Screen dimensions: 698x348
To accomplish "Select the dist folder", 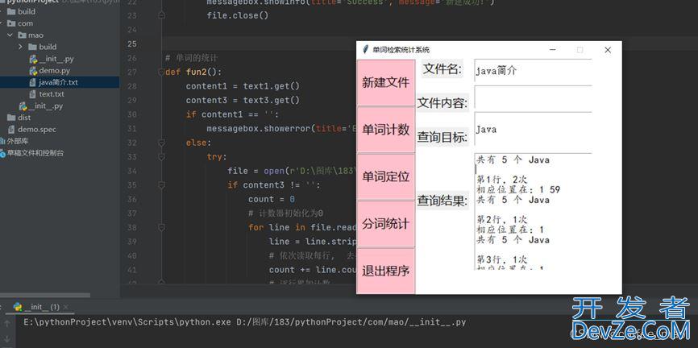I will click(x=24, y=118).
